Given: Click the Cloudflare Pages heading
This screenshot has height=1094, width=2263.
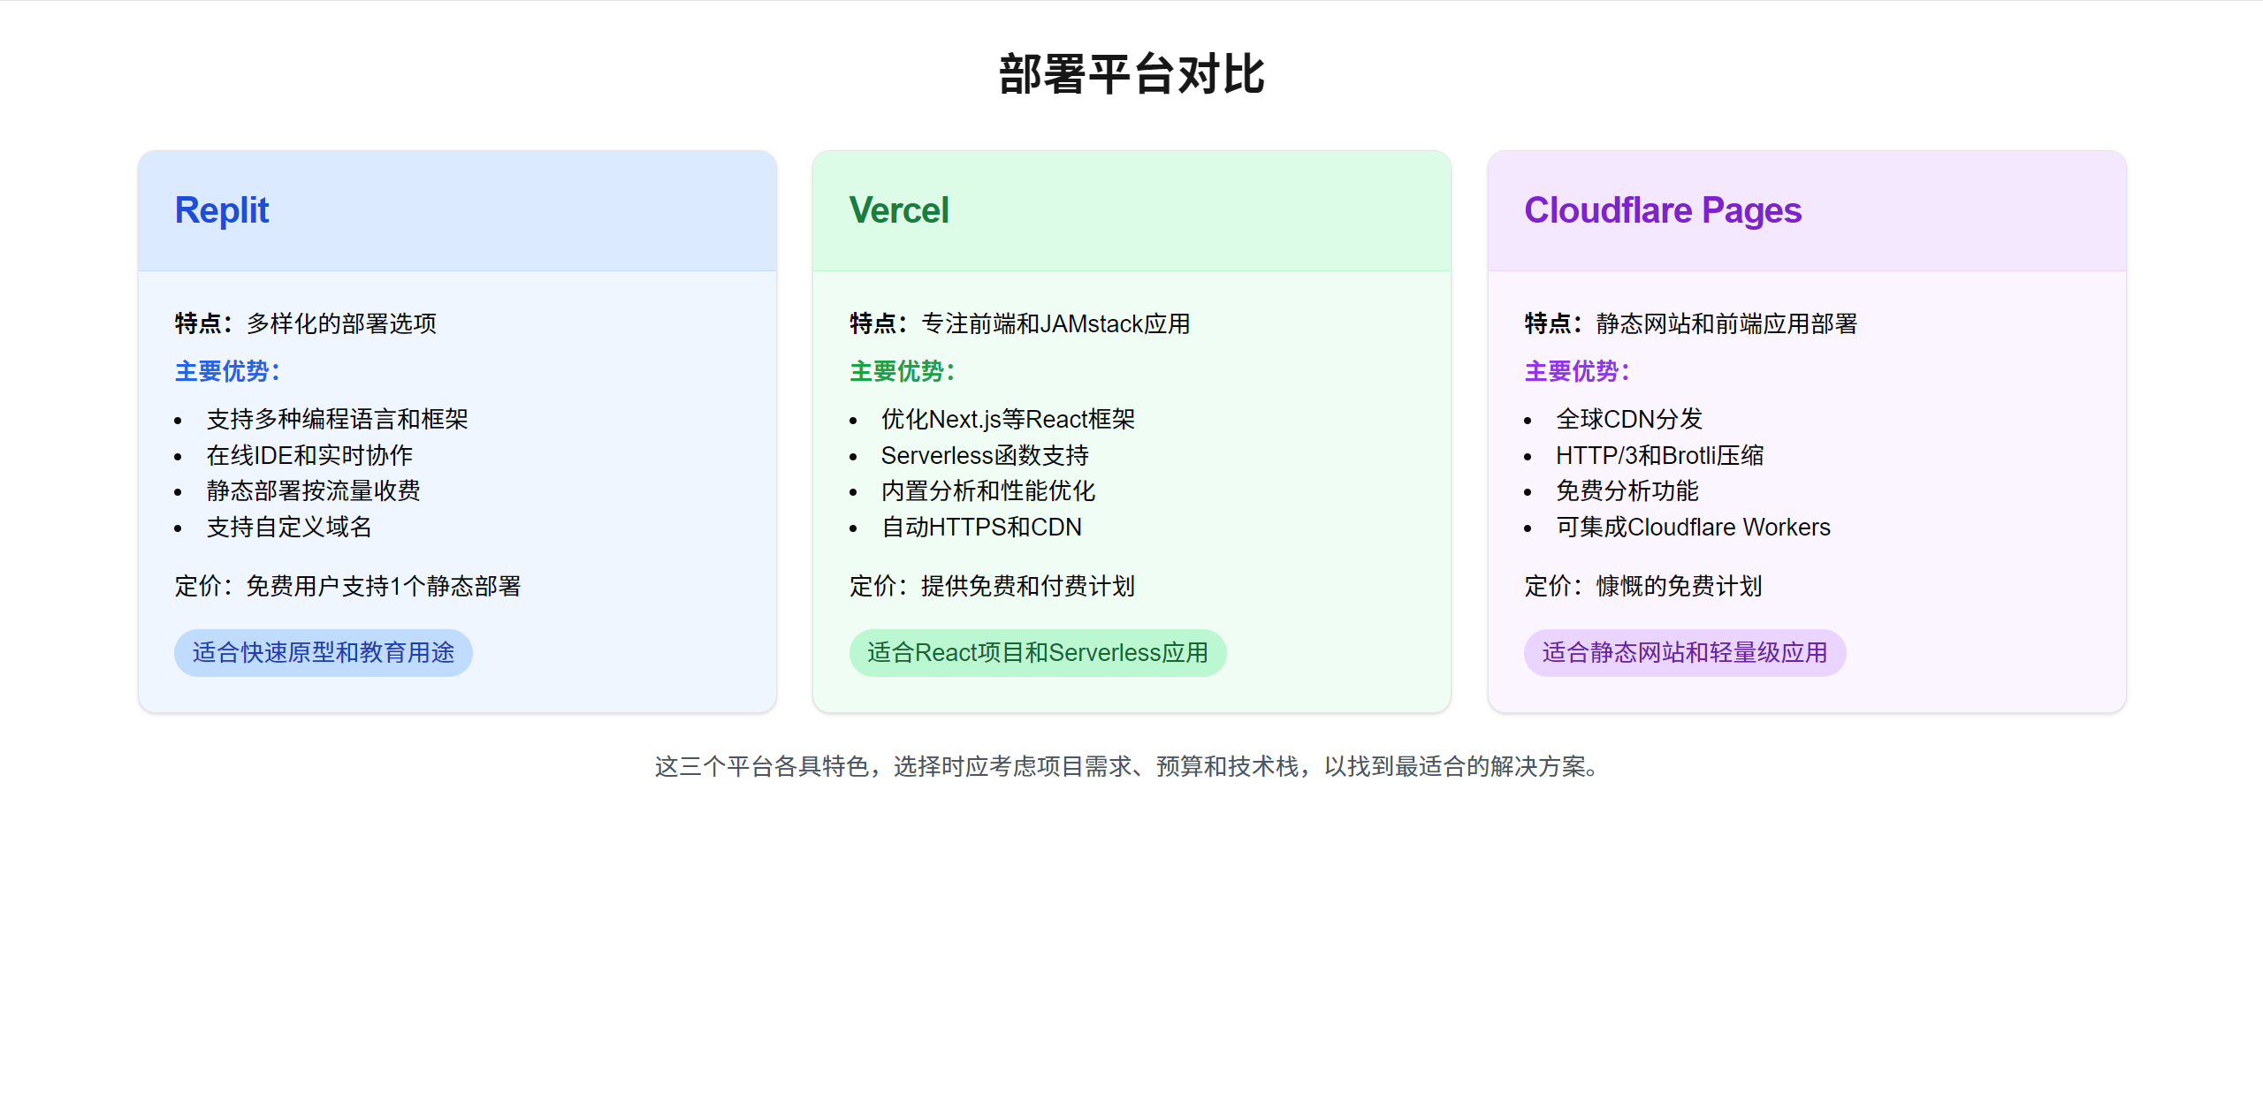Looking at the screenshot, I should (x=1662, y=210).
